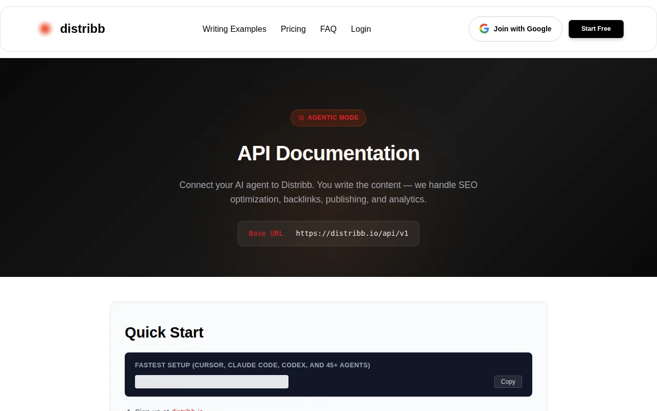Click the Google G logo icon
This screenshot has width=657, height=411.
tap(484, 29)
